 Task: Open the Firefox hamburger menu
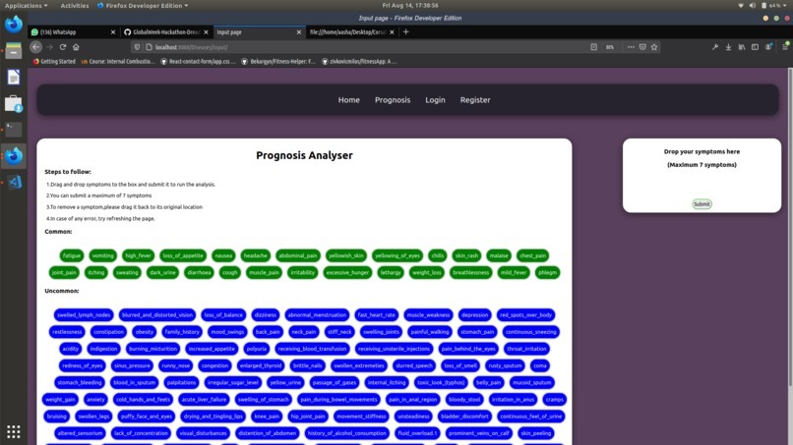point(785,47)
